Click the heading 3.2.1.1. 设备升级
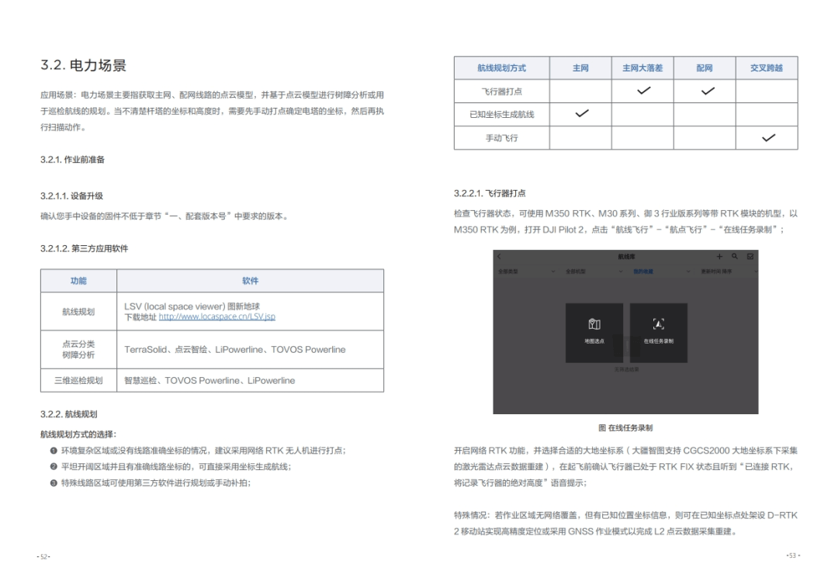 (71, 196)
